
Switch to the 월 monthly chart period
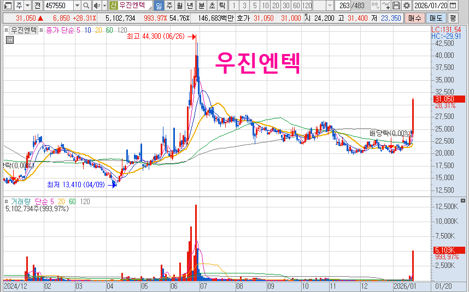pyautogui.click(x=179, y=5)
